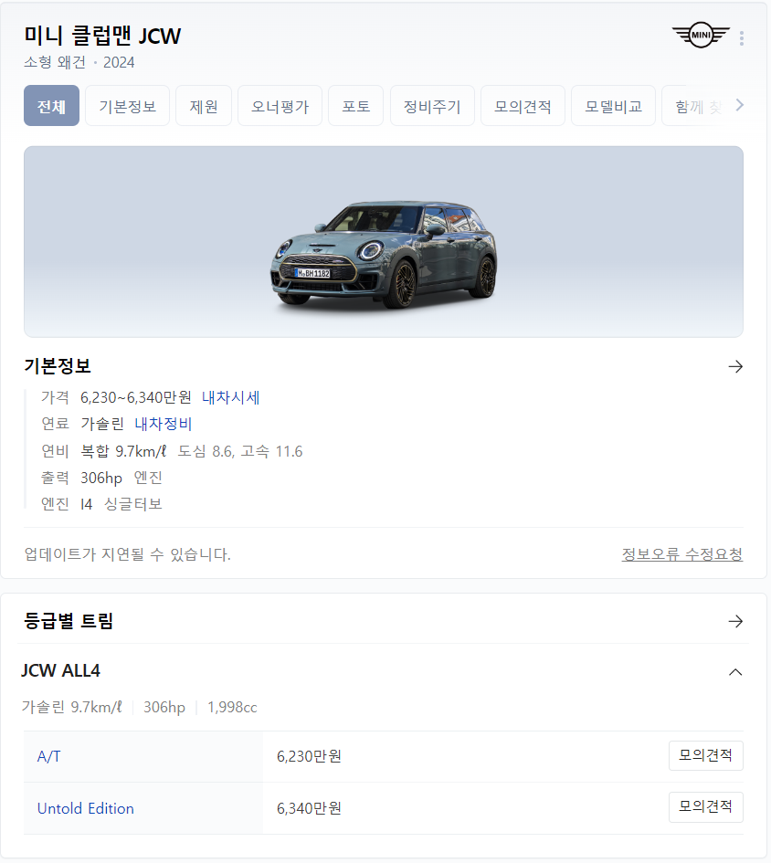Click 모의견적 button for A/T trim
The image size is (771, 863).
point(705,755)
